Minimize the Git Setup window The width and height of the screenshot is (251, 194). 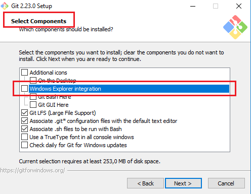pos(193,6)
